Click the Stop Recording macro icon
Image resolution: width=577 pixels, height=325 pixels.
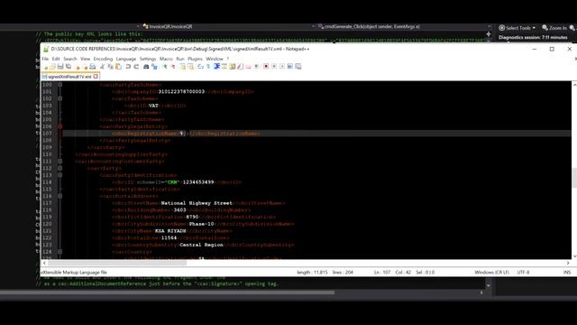[274, 67]
